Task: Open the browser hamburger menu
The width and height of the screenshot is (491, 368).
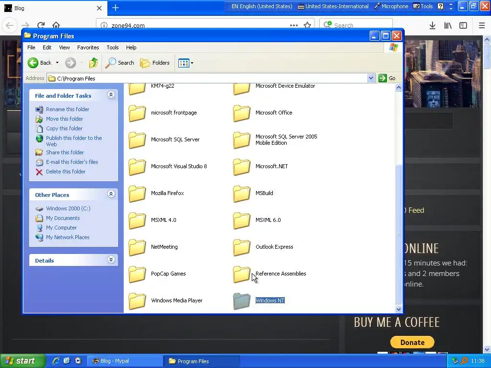Action: coord(481,25)
